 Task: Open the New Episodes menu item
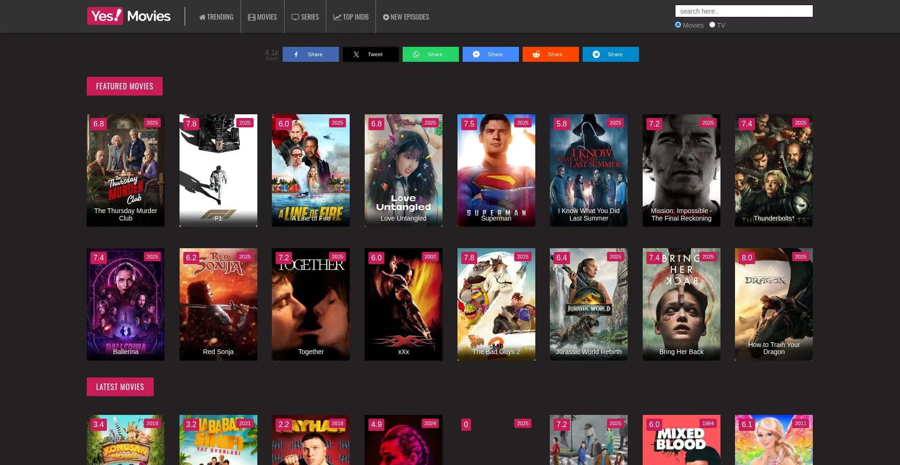point(406,17)
